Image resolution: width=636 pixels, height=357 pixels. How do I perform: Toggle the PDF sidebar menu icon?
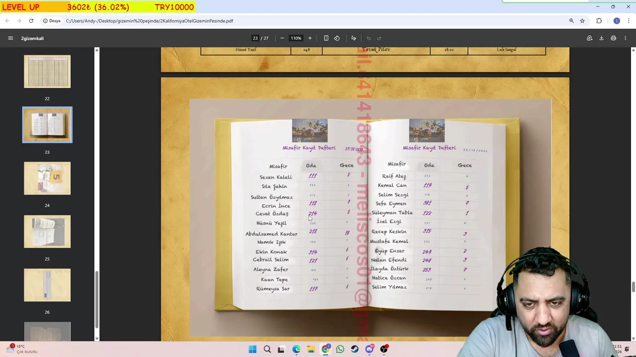pos(10,38)
